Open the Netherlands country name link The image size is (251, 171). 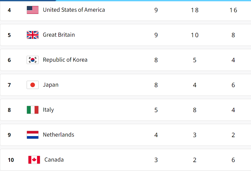(x=58, y=135)
